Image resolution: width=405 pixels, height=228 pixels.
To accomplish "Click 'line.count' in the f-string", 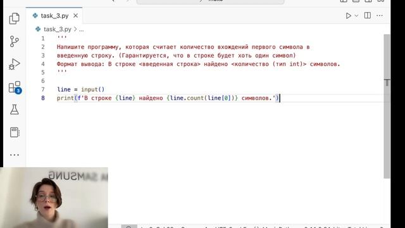I will (x=187, y=98).
